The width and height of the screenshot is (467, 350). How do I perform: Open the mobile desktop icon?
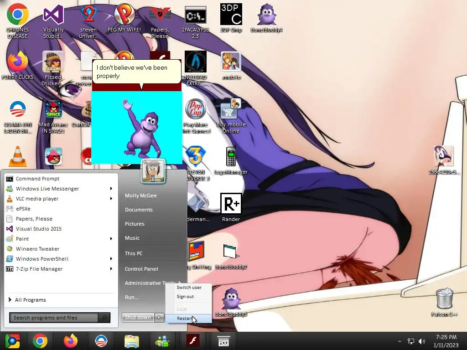(231, 66)
